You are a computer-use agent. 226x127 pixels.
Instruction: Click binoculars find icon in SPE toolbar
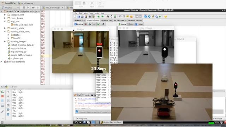pyautogui.click(x=108, y=17)
